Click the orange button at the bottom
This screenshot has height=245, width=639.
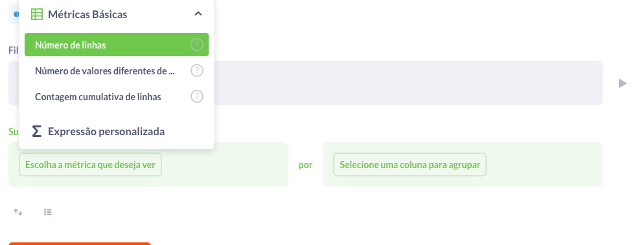coord(80,243)
